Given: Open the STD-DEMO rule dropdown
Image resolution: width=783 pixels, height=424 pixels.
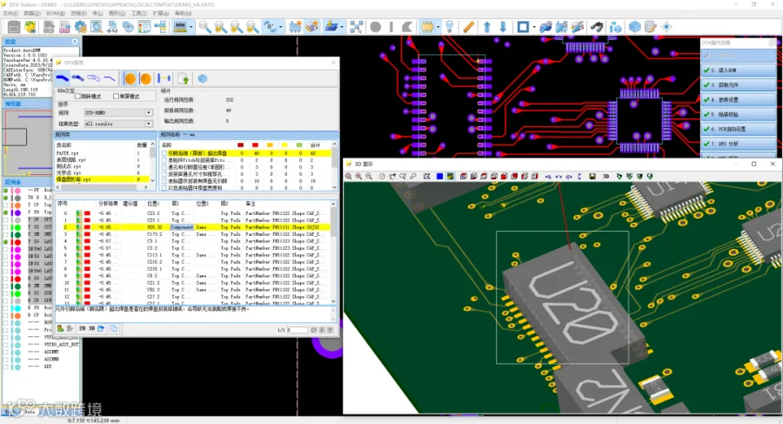Looking at the screenshot, I should (x=149, y=112).
